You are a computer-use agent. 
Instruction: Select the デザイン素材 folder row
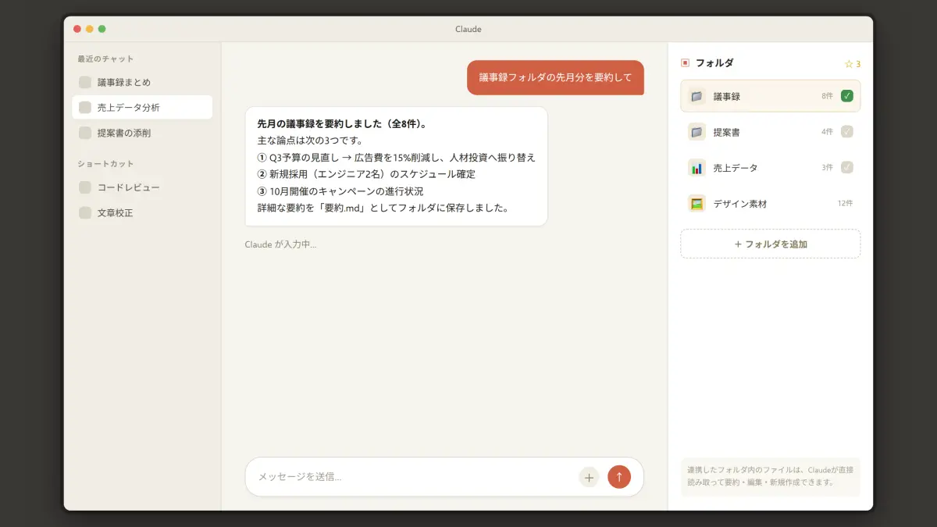(x=771, y=204)
